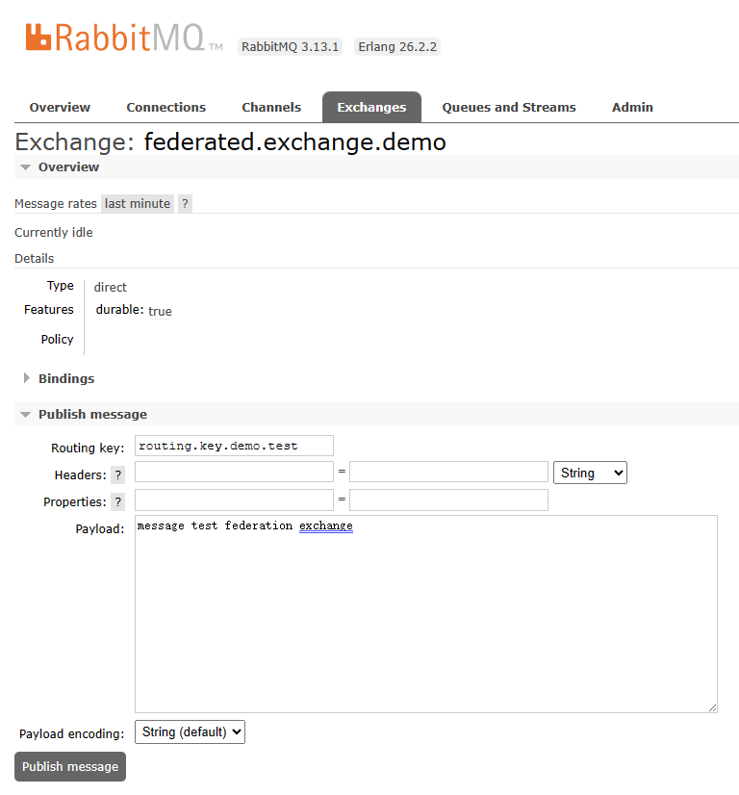Click inside the Payload text area
Image resolution: width=739 pixels, height=795 pixels.
(x=426, y=614)
